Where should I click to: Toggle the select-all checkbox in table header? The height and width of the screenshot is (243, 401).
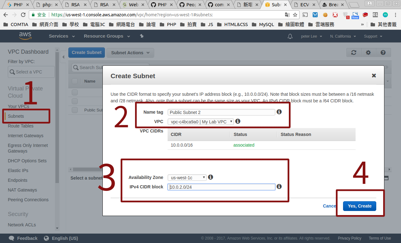(x=75, y=81)
